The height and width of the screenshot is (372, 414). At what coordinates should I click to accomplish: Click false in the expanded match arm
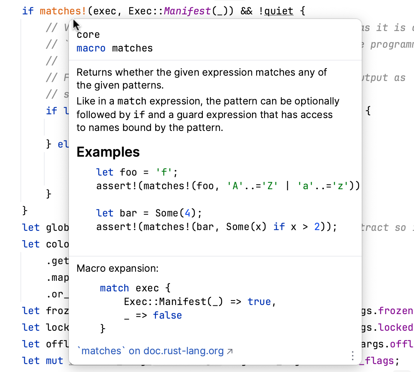167,315
